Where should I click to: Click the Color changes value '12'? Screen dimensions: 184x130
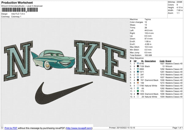(x=146, y=22)
